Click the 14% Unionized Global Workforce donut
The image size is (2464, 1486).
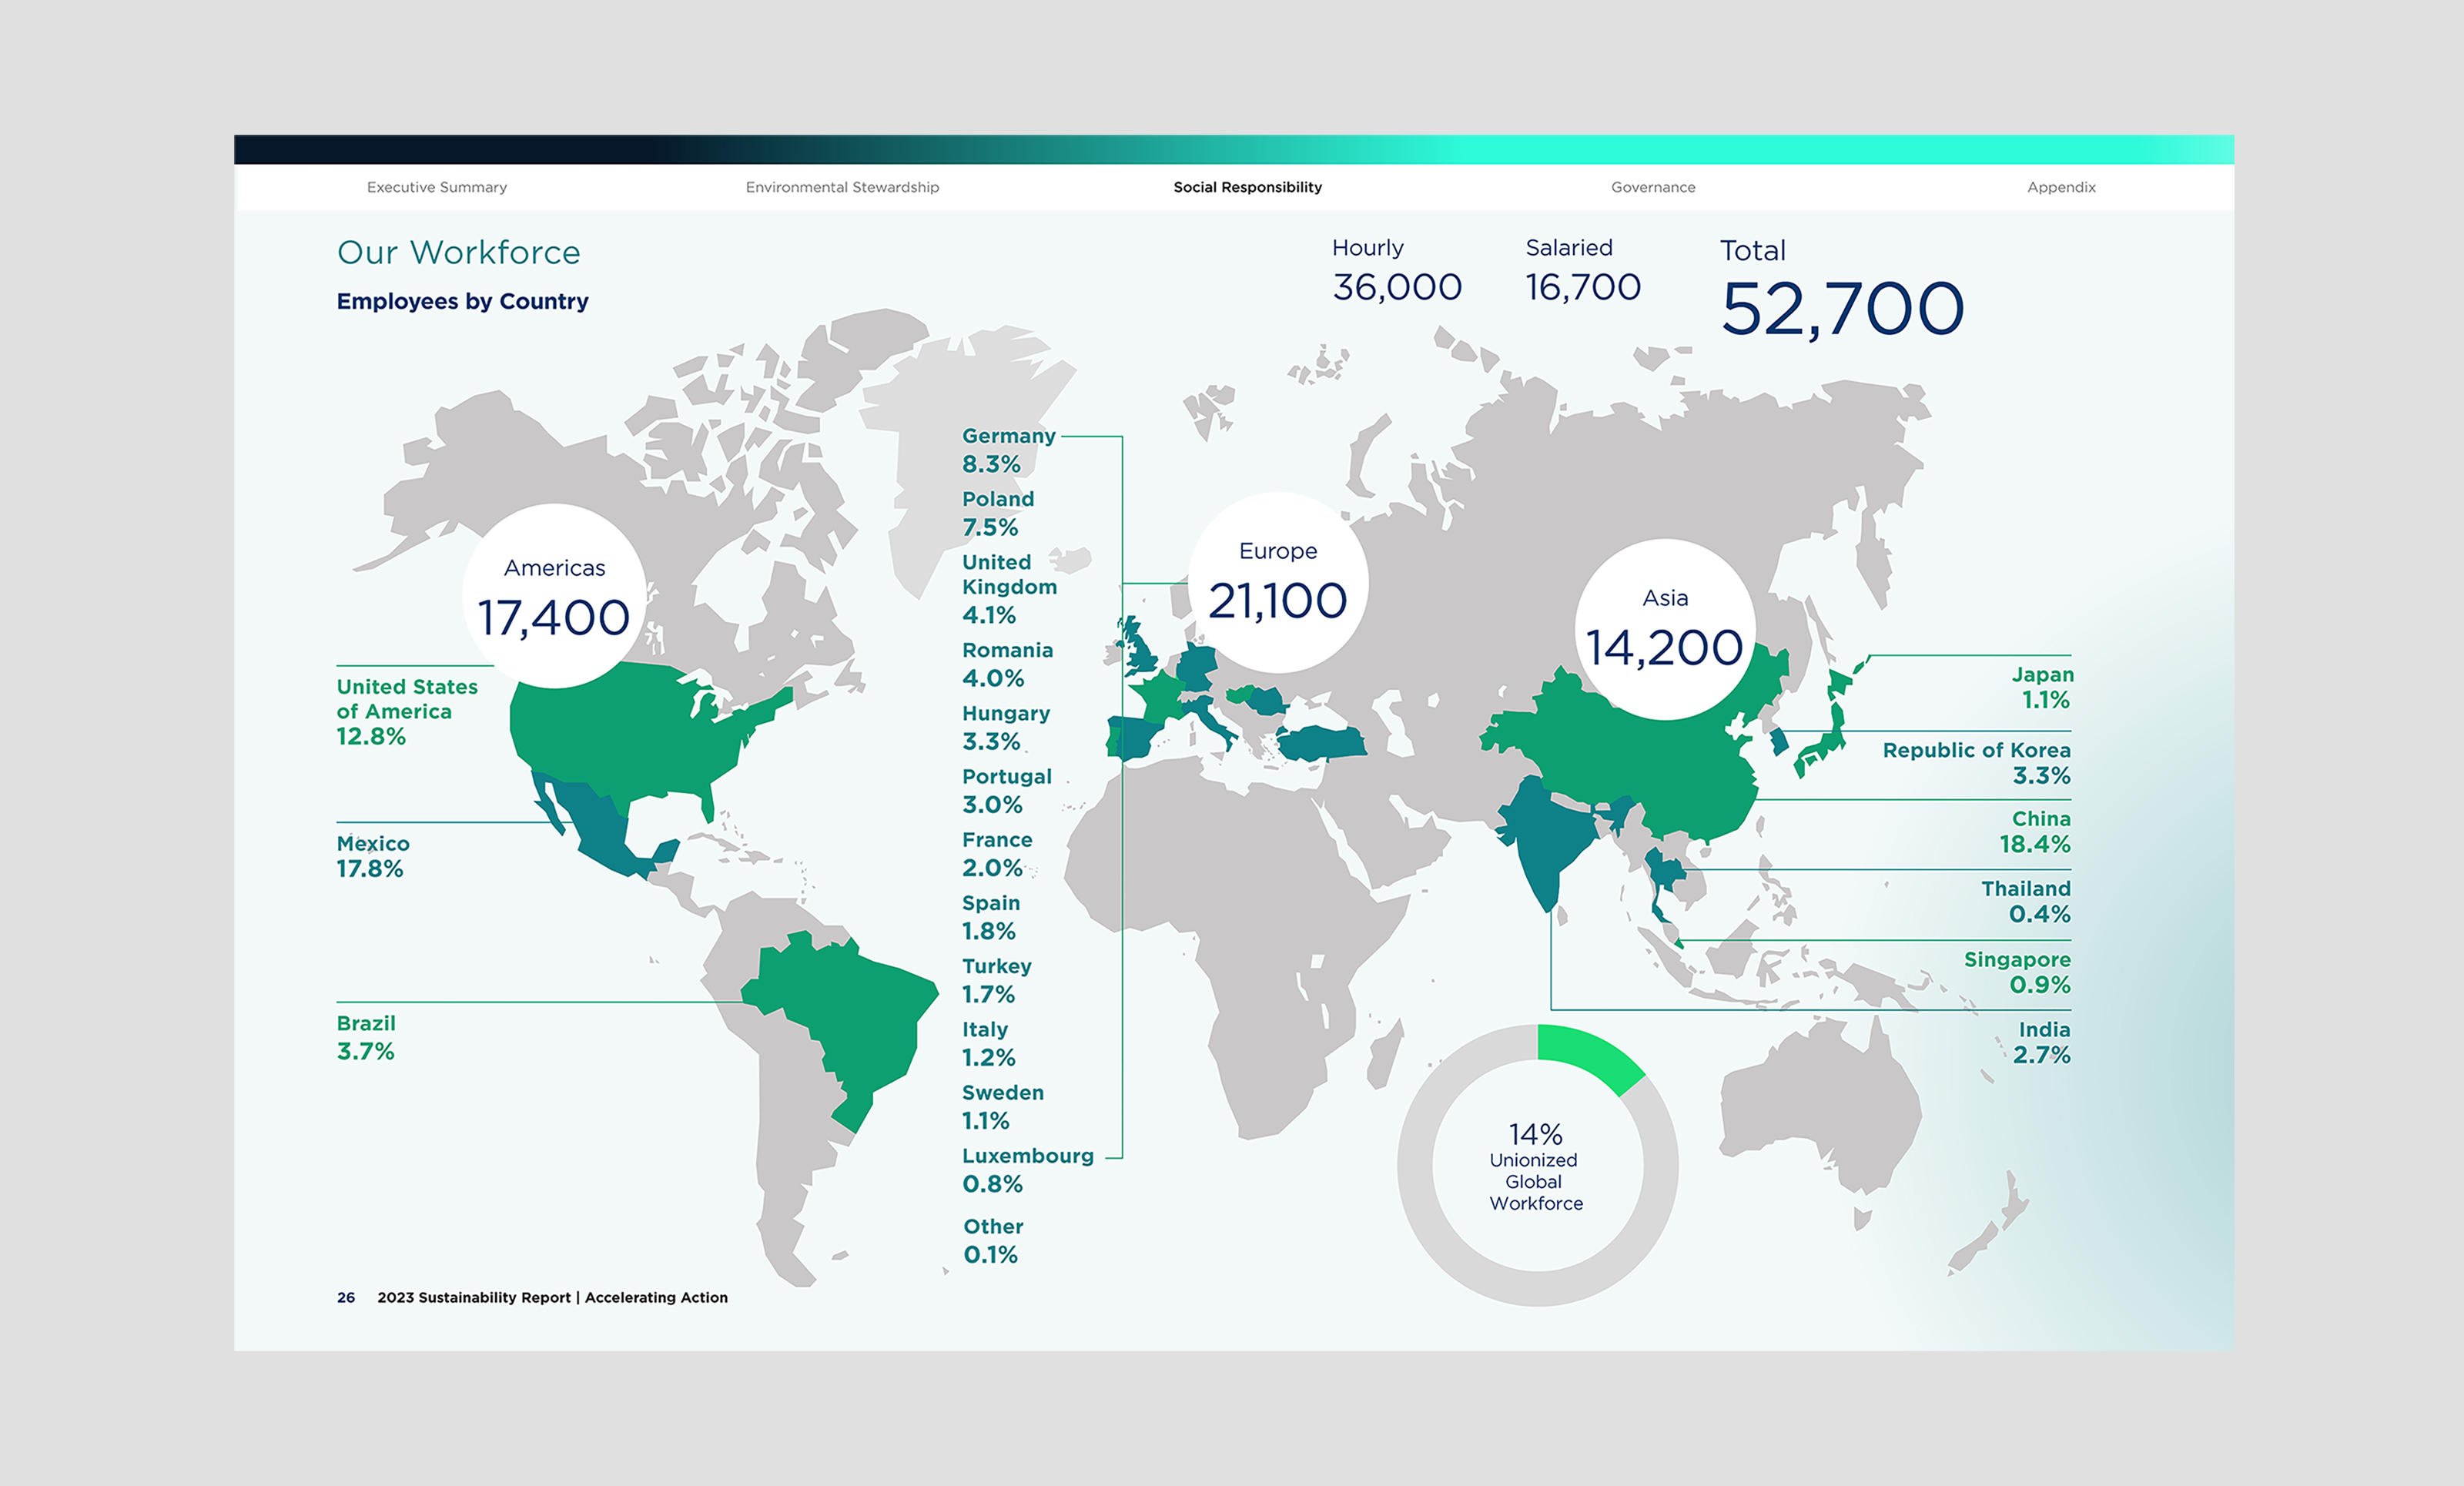[1537, 1165]
